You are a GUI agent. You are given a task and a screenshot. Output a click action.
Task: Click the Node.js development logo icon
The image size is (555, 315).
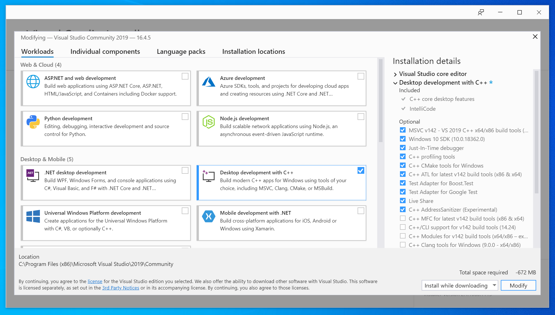tap(209, 122)
